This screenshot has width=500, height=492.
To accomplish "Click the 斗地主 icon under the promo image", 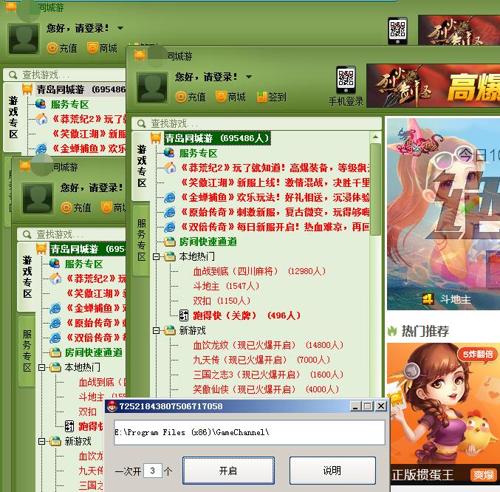I will click(428, 299).
